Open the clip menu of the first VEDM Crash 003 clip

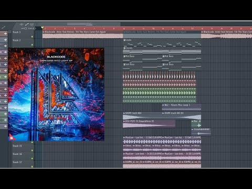click(124, 113)
